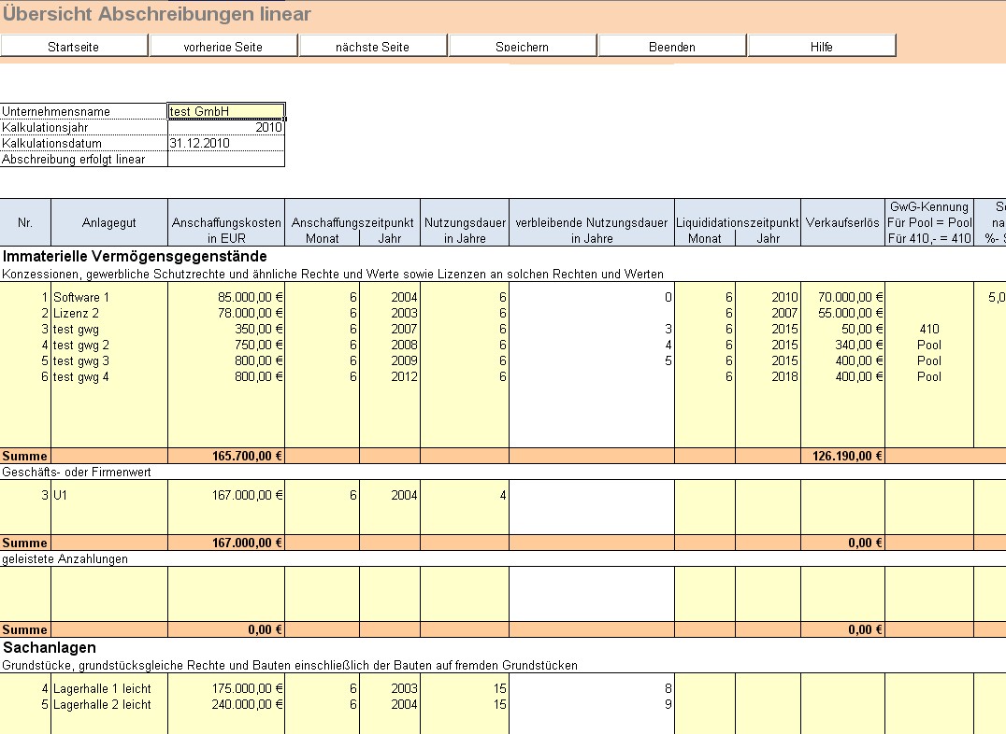The image size is (1006, 734).
Task: Open the Hilfe button
Action: pyautogui.click(x=822, y=46)
